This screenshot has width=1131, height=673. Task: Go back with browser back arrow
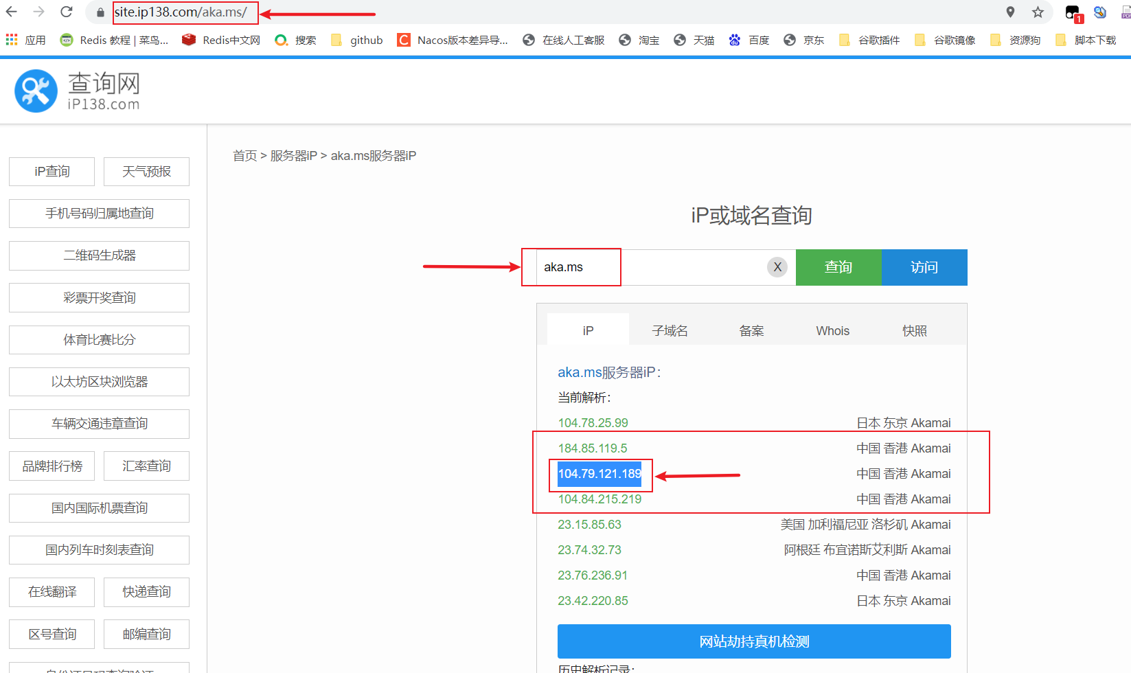[x=12, y=12]
